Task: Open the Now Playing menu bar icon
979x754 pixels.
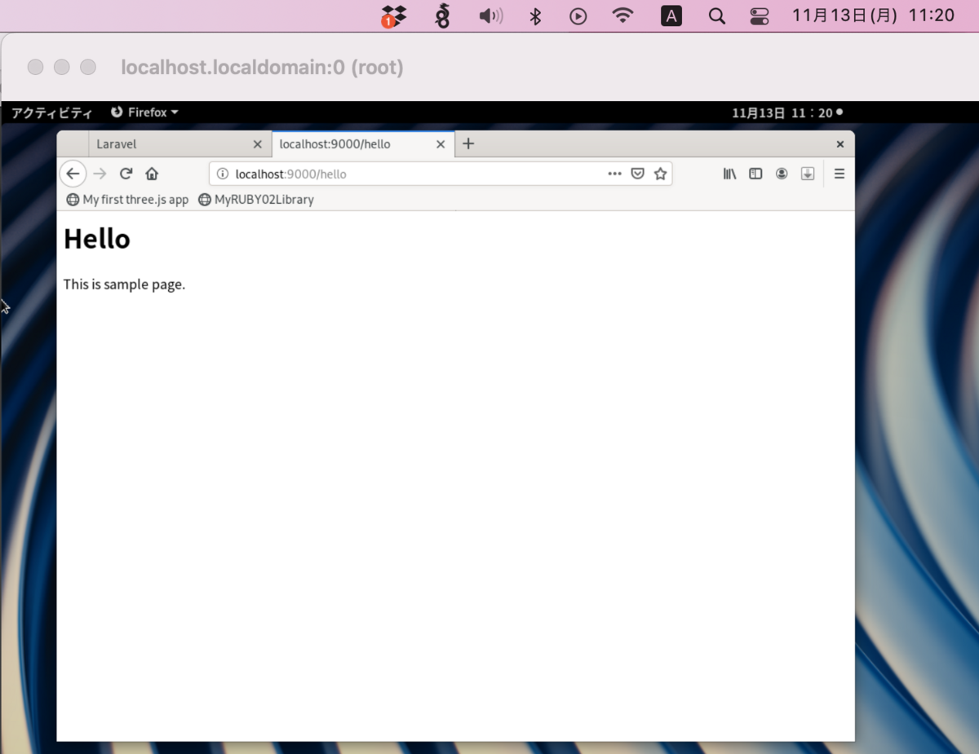Action: click(578, 15)
